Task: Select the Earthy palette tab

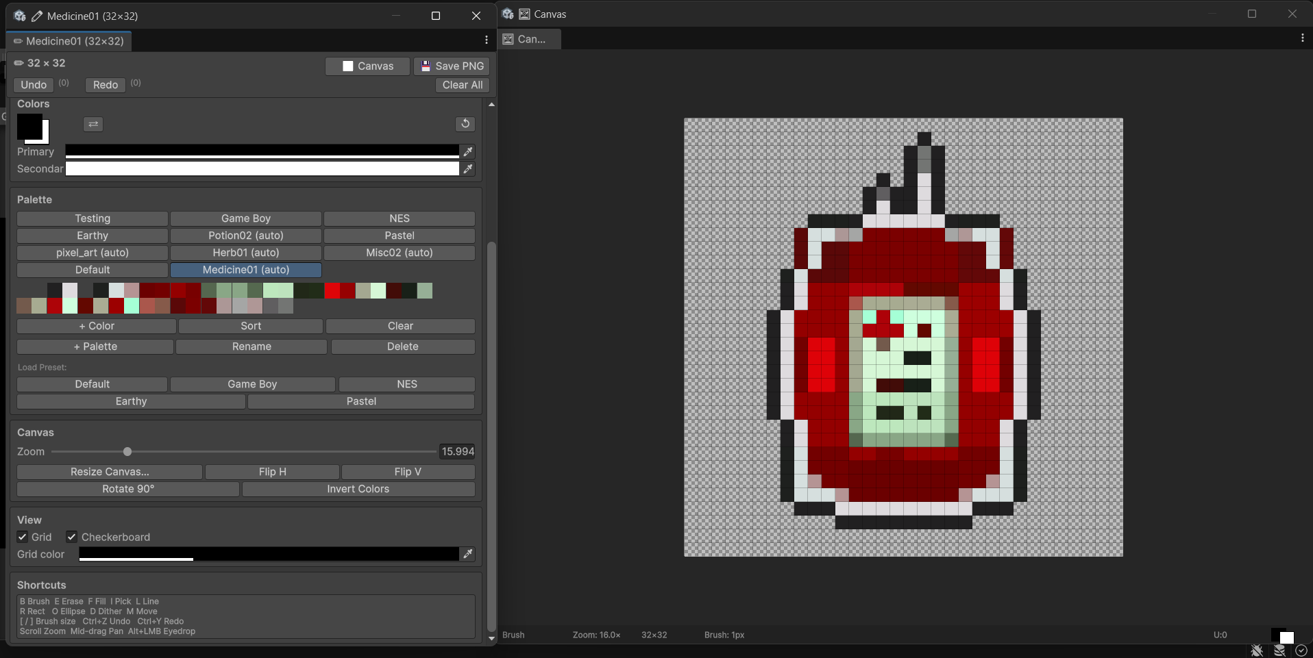Action: [93, 236]
